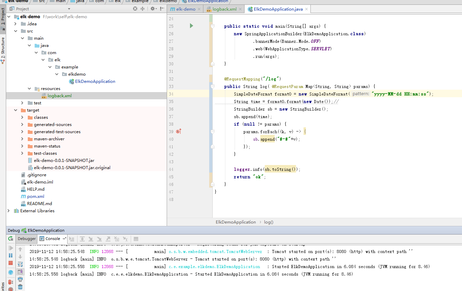
Task: Close the elk-demo editor tab
Action: (199, 9)
